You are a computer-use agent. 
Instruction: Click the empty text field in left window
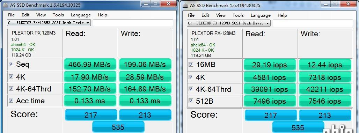pyautogui.click(x=133, y=23)
